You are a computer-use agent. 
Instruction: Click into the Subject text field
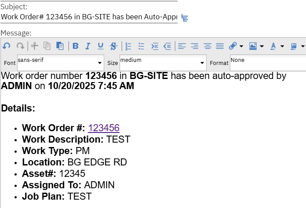coord(89,17)
